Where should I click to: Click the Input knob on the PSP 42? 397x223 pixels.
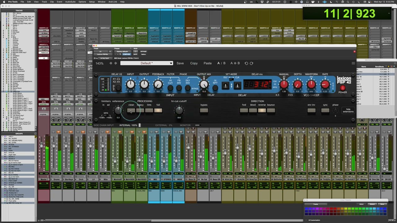click(131, 84)
